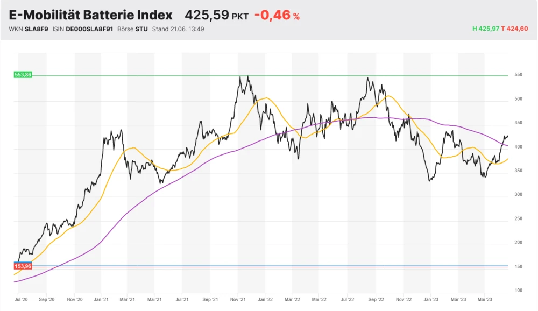Click the Stand 21.06. 13:49 timestamp

[x=178, y=29]
